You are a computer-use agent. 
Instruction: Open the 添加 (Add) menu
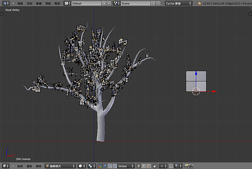[x=29, y=3]
